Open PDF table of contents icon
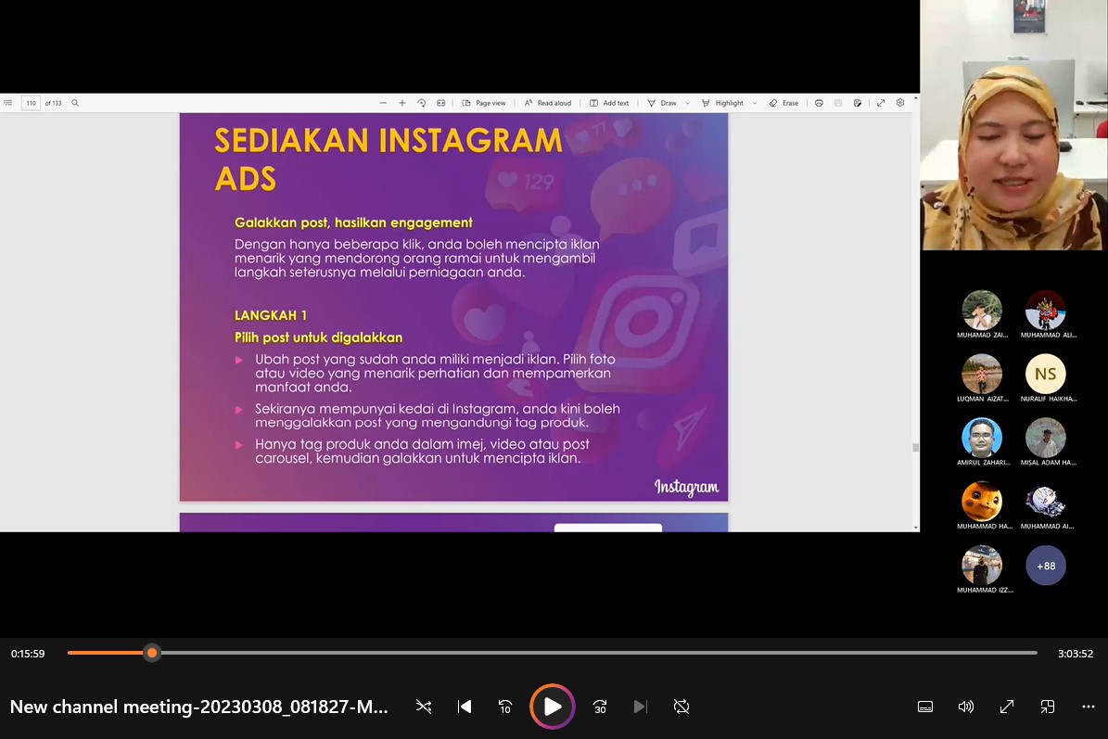 tap(8, 103)
